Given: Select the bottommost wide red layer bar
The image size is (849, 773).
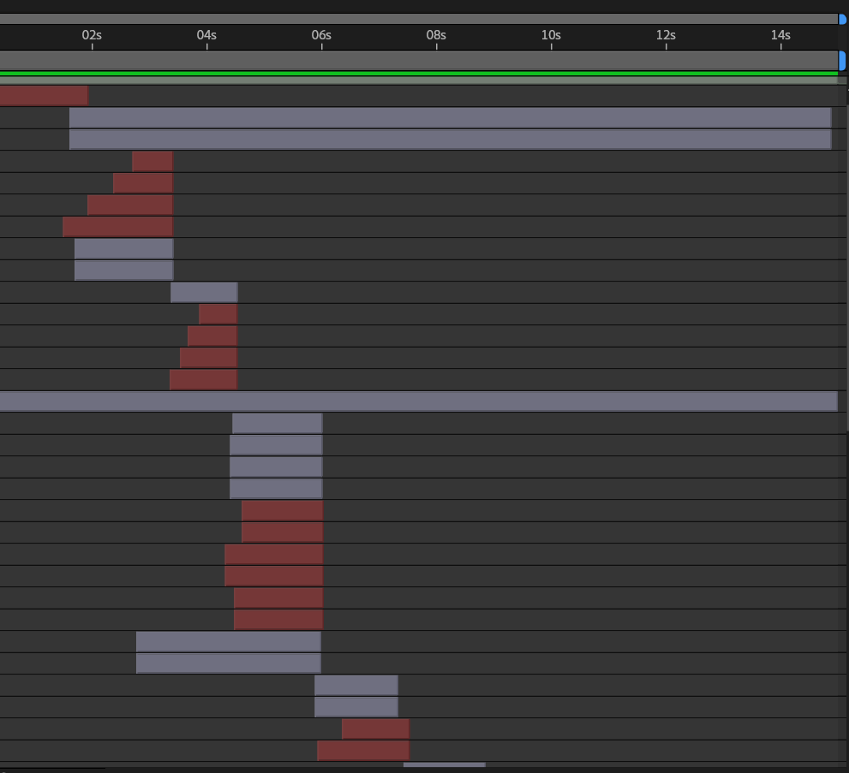Looking at the screenshot, I should coord(363,751).
